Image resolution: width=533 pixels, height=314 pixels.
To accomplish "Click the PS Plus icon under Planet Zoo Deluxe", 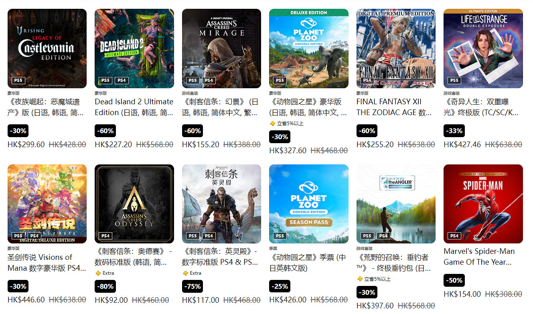I will pyautogui.click(x=272, y=124).
